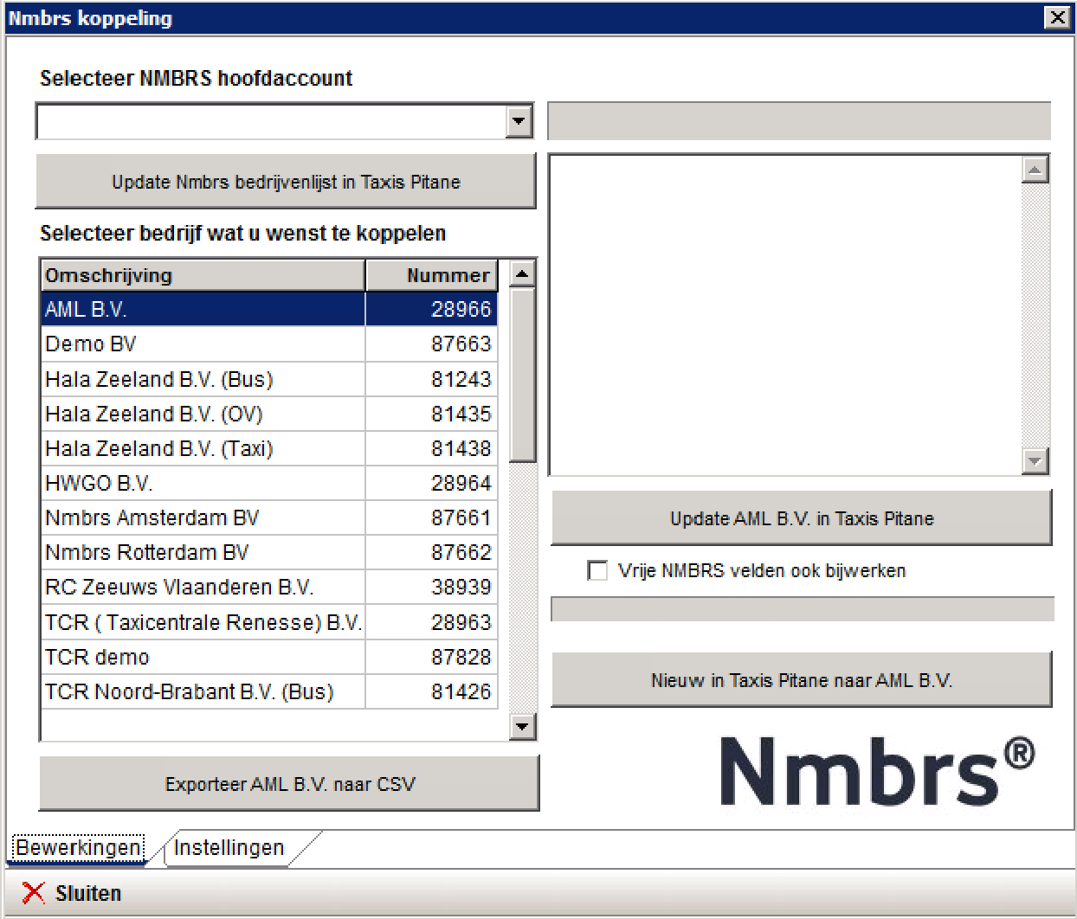
Task: Sort by the Nummer column header
Action: point(431,275)
